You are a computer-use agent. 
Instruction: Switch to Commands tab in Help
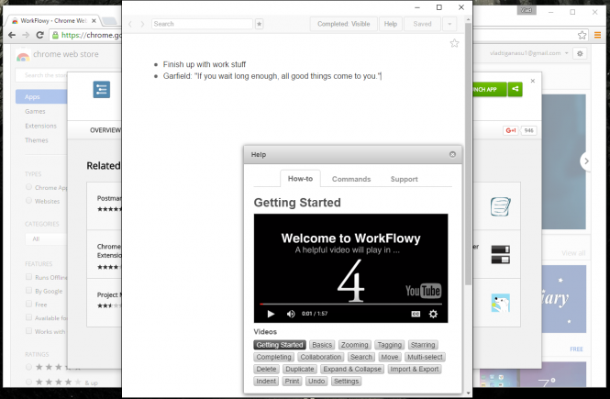(351, 179)
